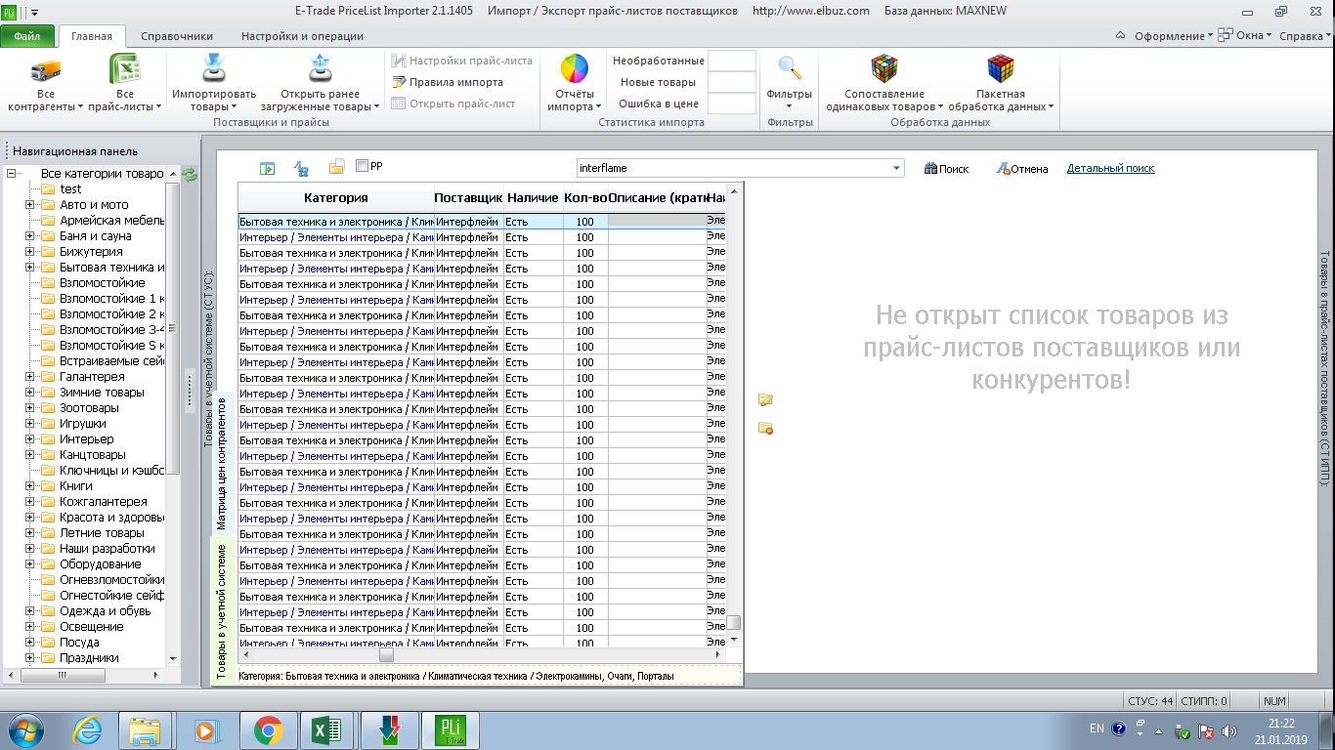The width and height of the screenshot is (1335, 750).
Task: Click the lower folder icon with red mark
Action: point(765,428)
